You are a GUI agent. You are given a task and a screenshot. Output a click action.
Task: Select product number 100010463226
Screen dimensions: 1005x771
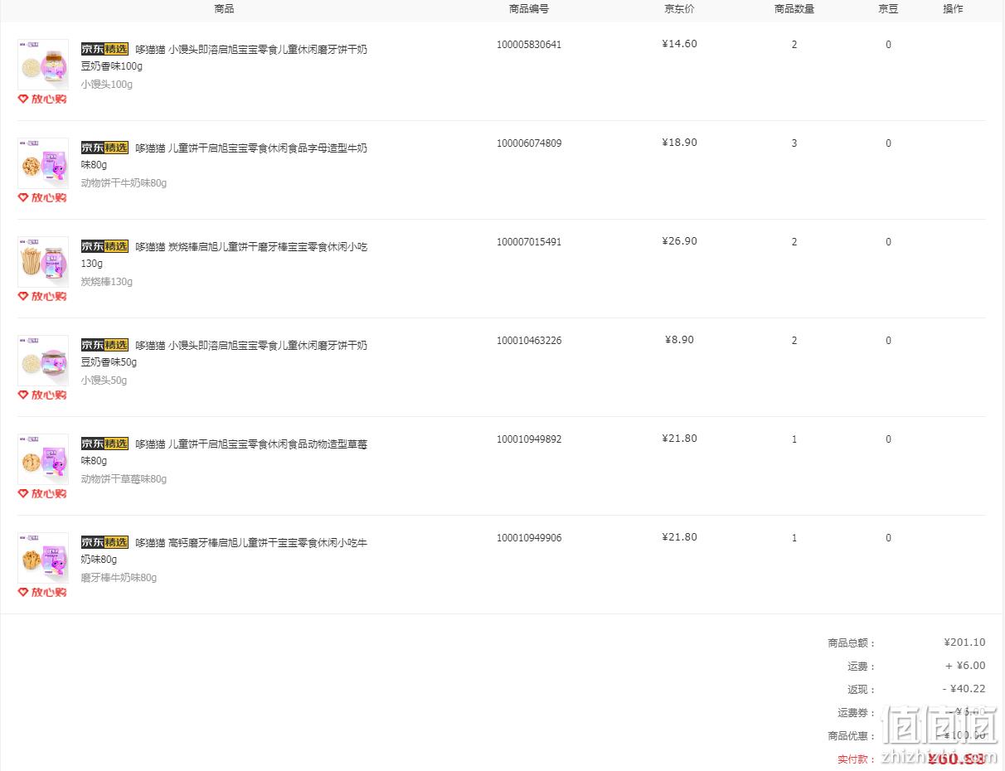(x=529, y=341)
